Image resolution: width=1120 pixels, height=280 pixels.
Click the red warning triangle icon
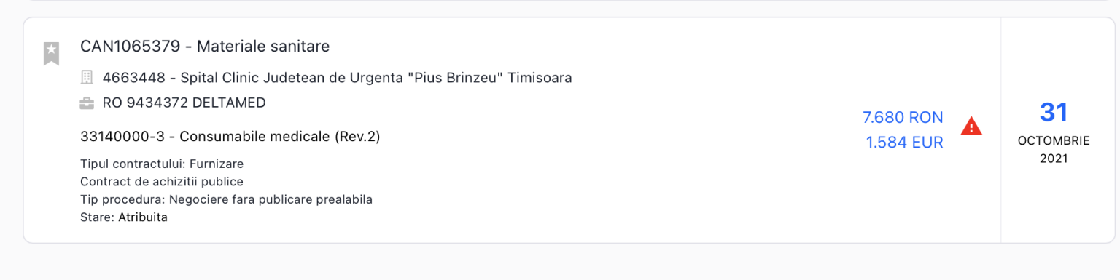971,126
